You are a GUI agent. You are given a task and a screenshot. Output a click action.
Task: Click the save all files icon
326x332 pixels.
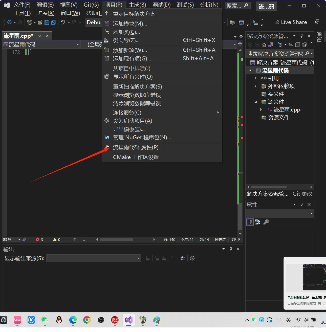pos(54,23)
